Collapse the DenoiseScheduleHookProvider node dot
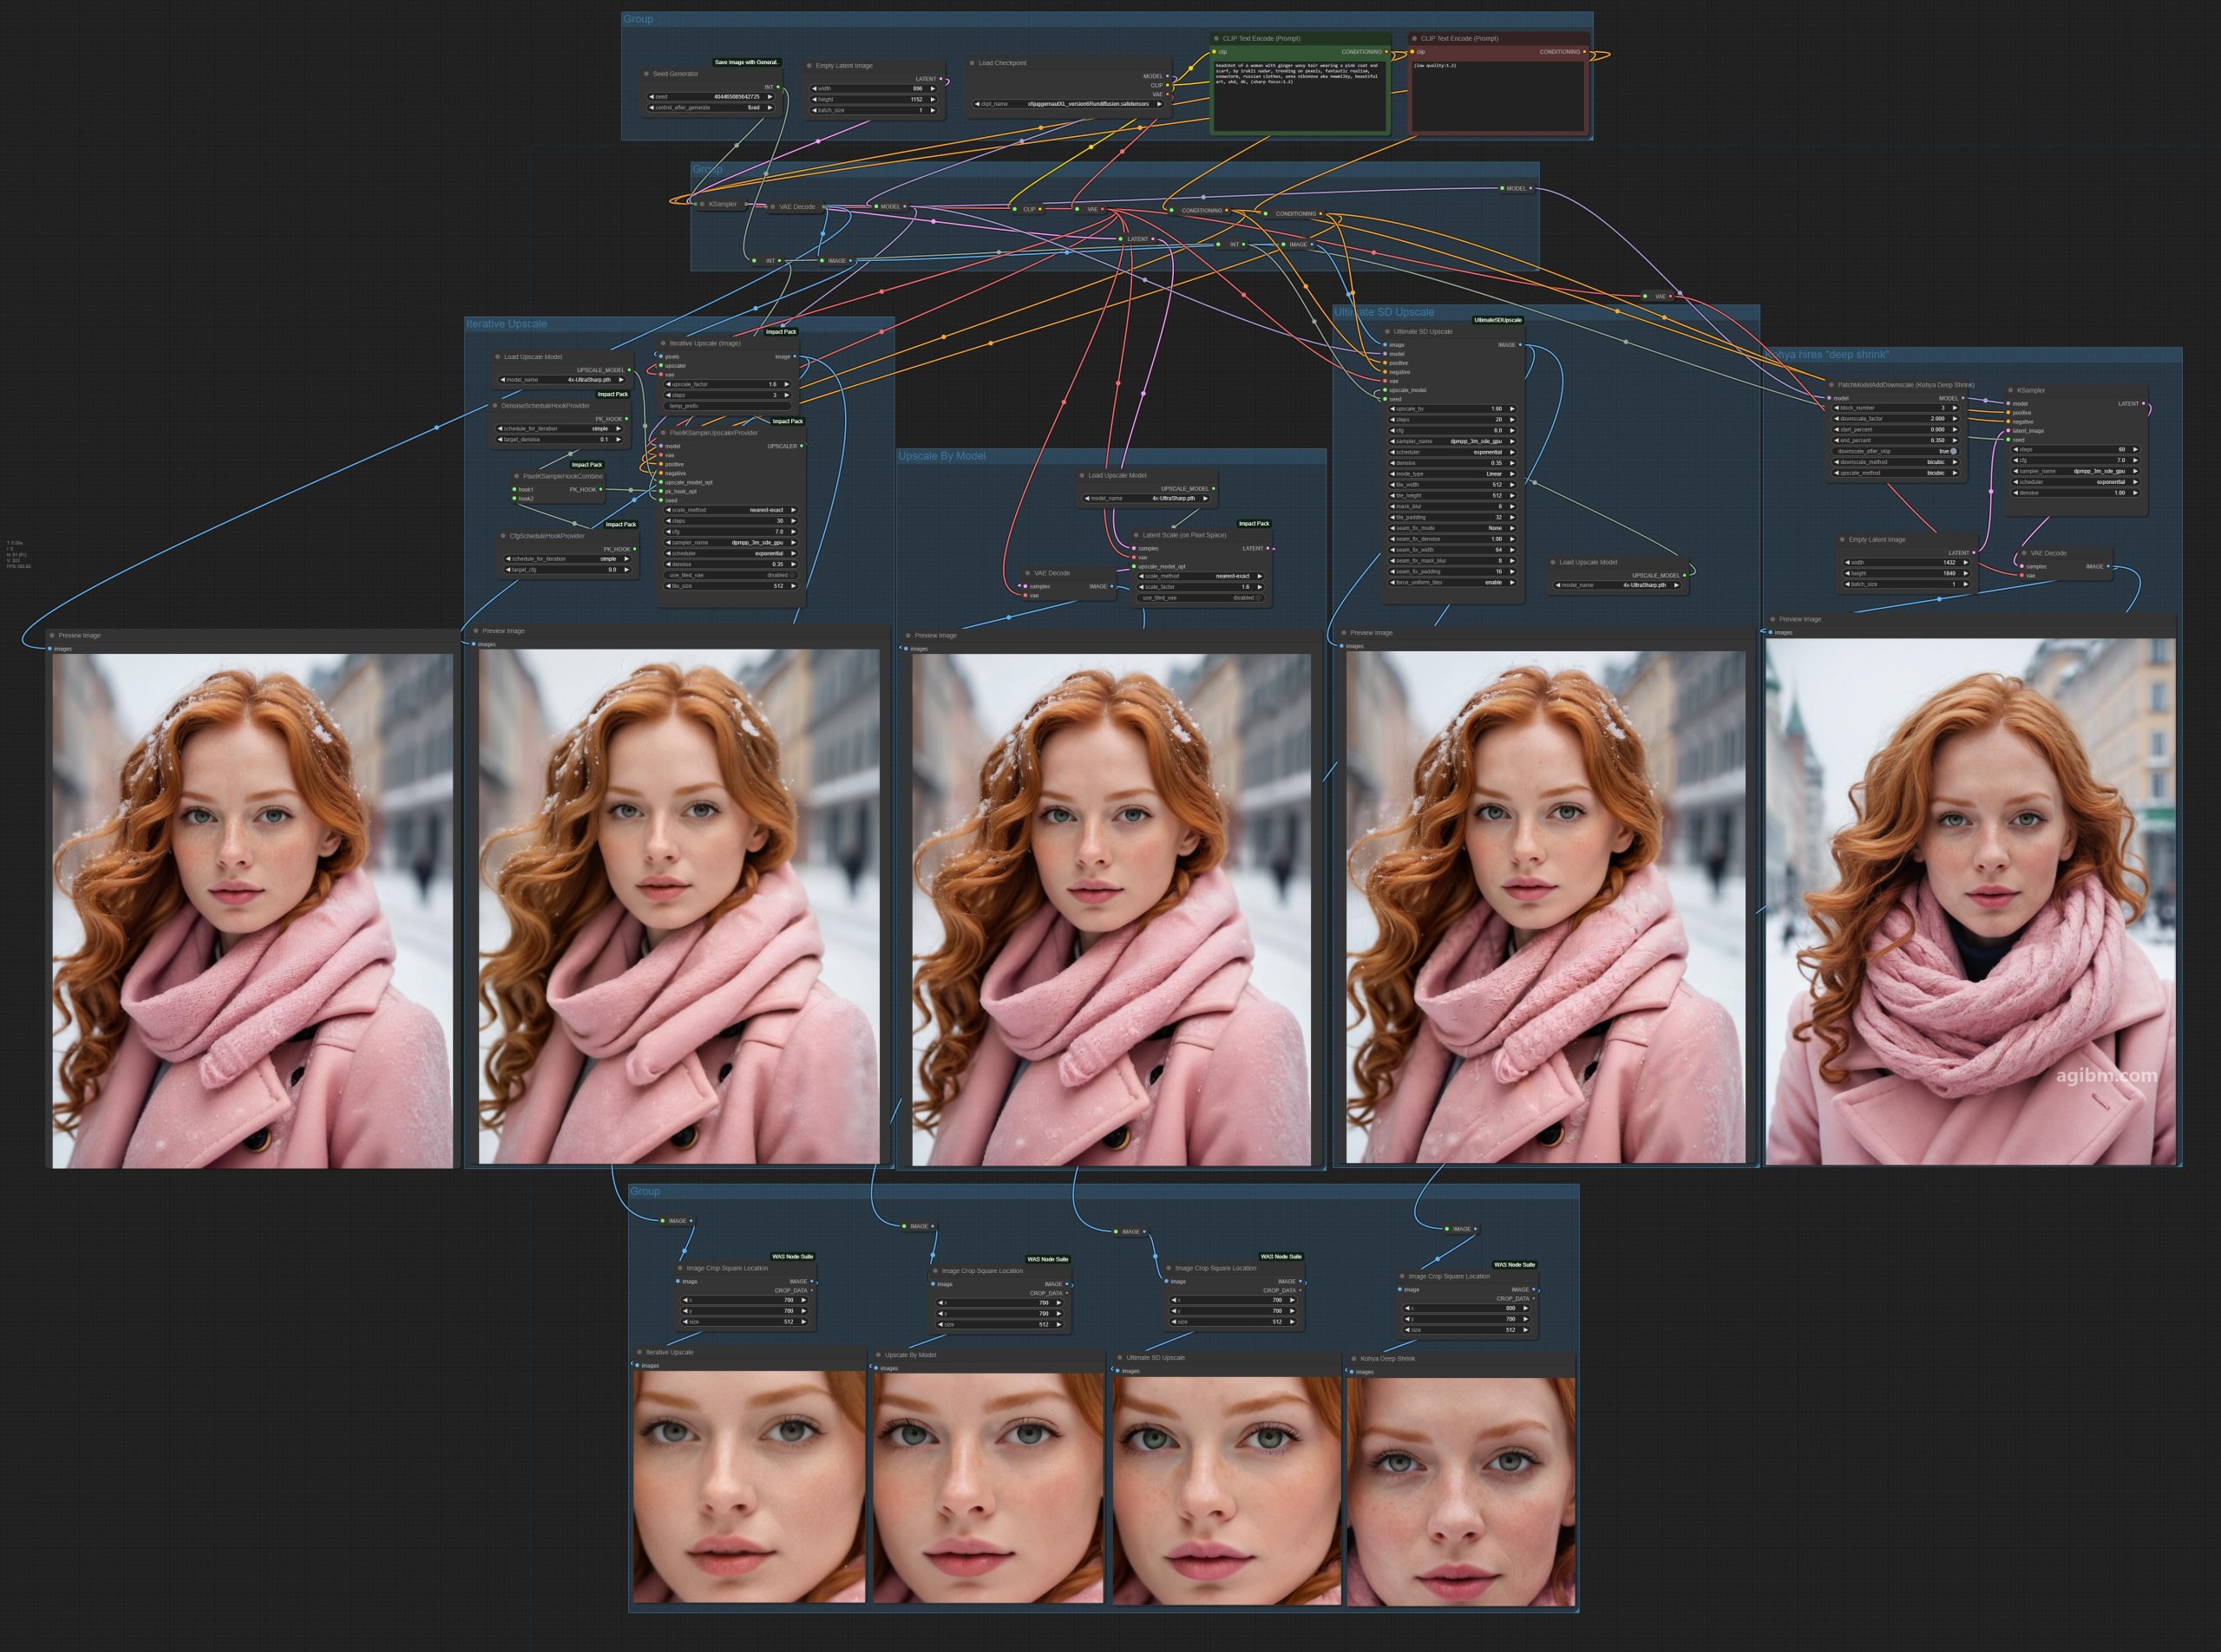Screen dimensions: 2221x1652 [495, 406]
